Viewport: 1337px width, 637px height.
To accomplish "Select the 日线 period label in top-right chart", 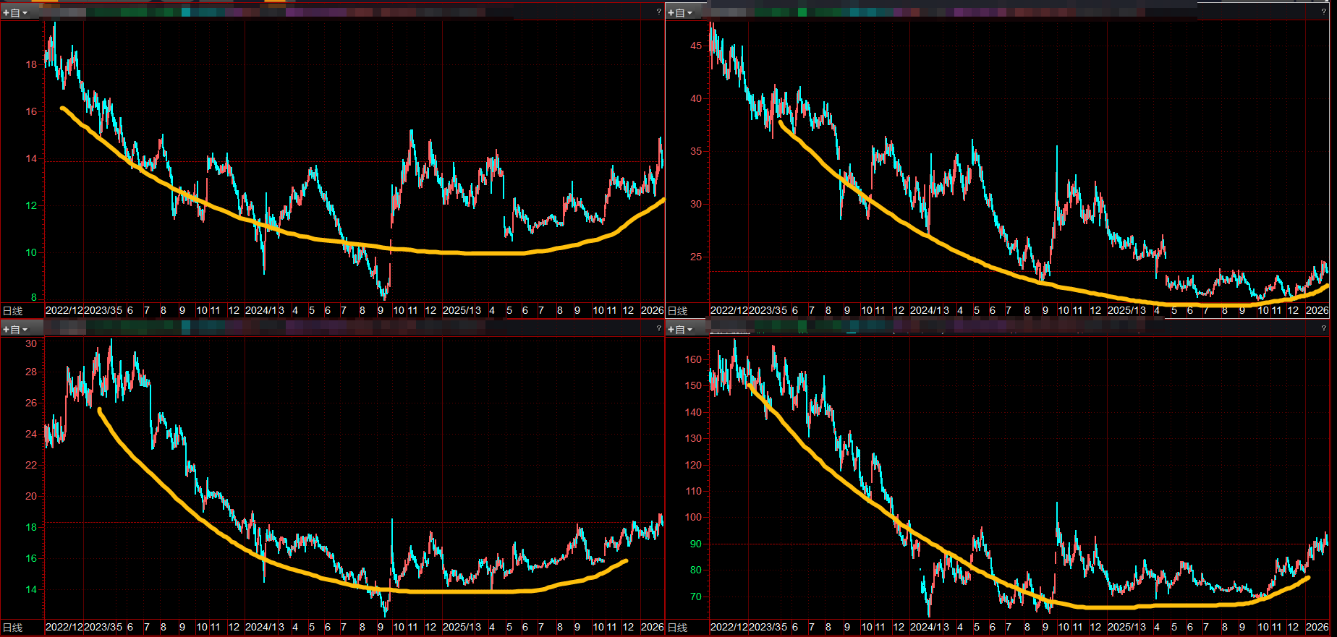I will 678,311.
